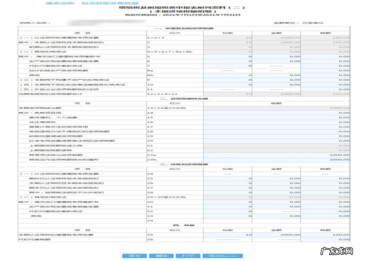Click row 23b tax field showing 2000.00
This screenshot has width=366, height=261.
coord(277,159)
